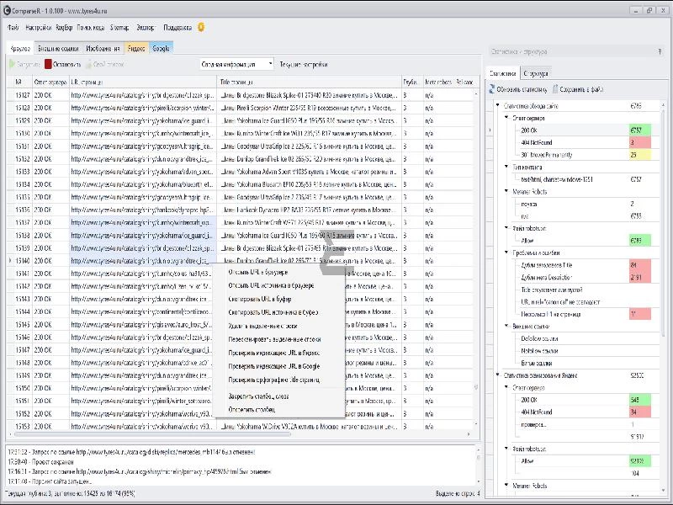The image size is (673, 505).
Task: Click the scroll-up arrow of the statistics tree
Action: [663, 105]
